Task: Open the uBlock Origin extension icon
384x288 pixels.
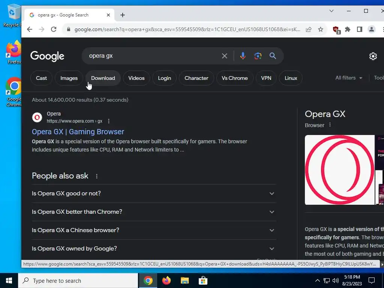Action: tap(336, 30)
